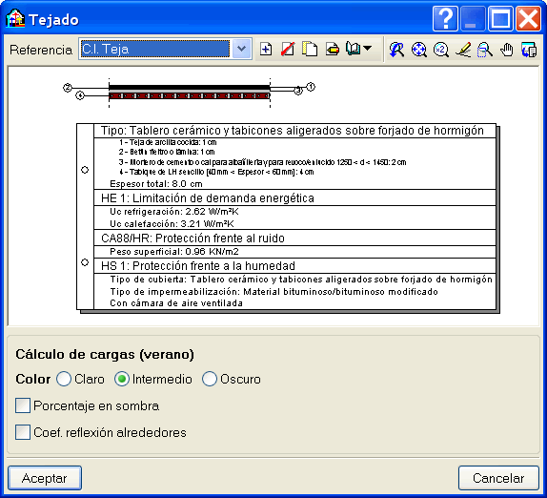Select the Oscuro color radio button

pyautogui.click(x=210, y=379)
